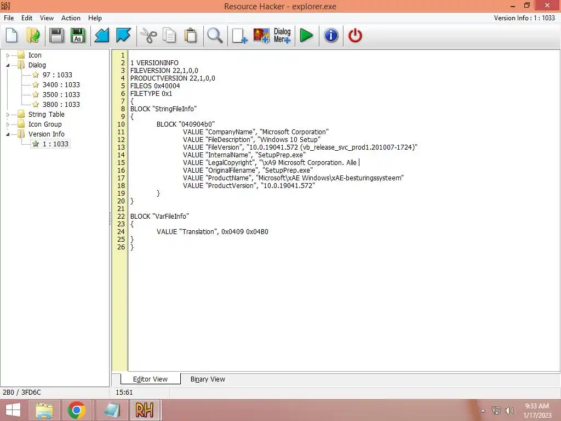Select dialog resource 3400 : 1033
The width and height of the screenshot is (561, 421).
[x=61, y=85]
